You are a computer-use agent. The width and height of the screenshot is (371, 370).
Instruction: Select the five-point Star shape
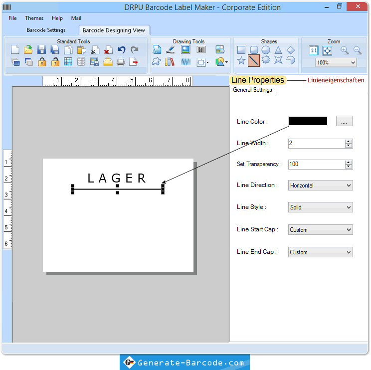pos(241,60)
